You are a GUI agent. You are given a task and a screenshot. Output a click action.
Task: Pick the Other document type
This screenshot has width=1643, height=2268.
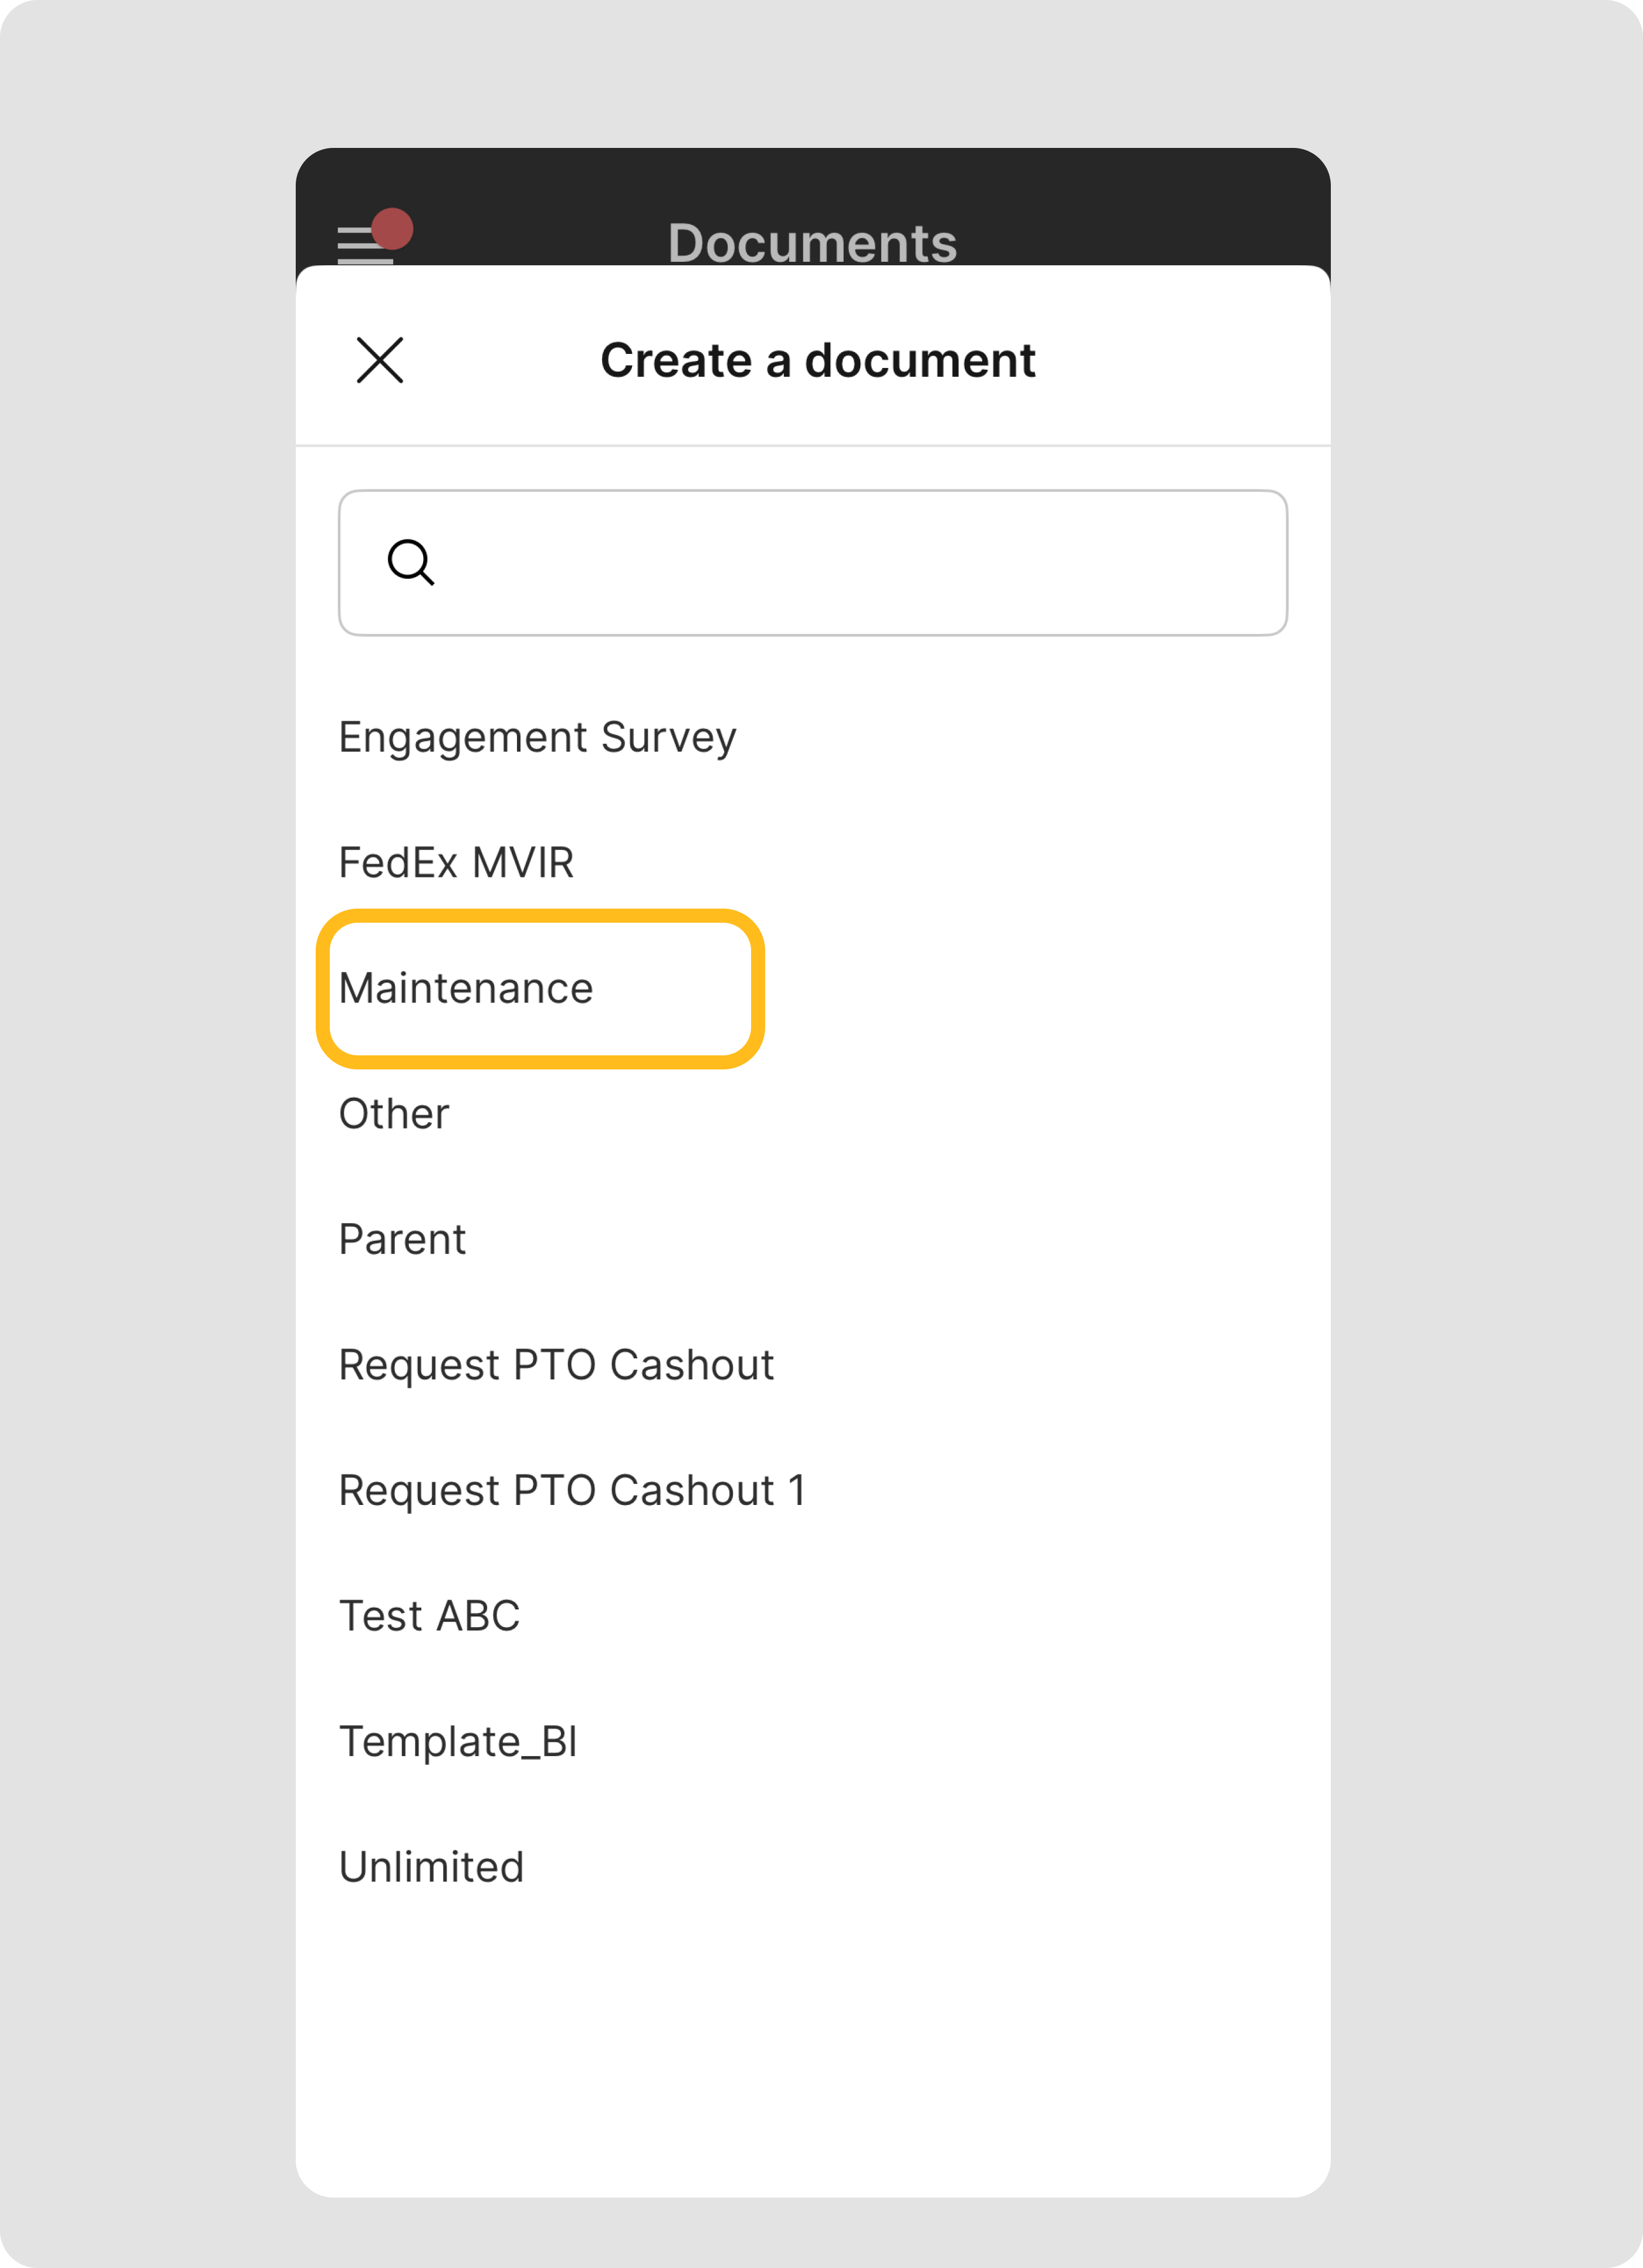(394, 1113)
